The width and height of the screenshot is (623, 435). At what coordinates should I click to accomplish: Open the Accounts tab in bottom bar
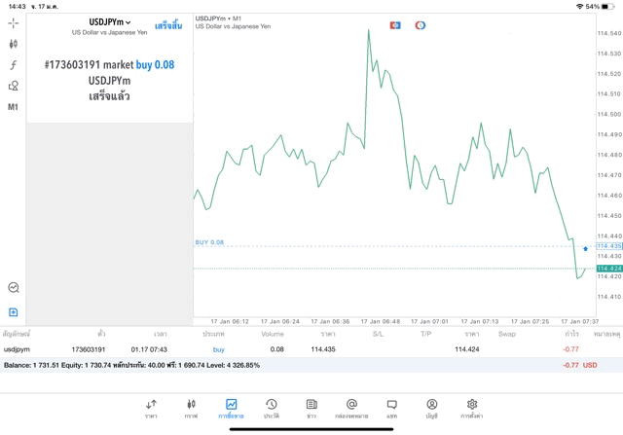coord(432,409)
